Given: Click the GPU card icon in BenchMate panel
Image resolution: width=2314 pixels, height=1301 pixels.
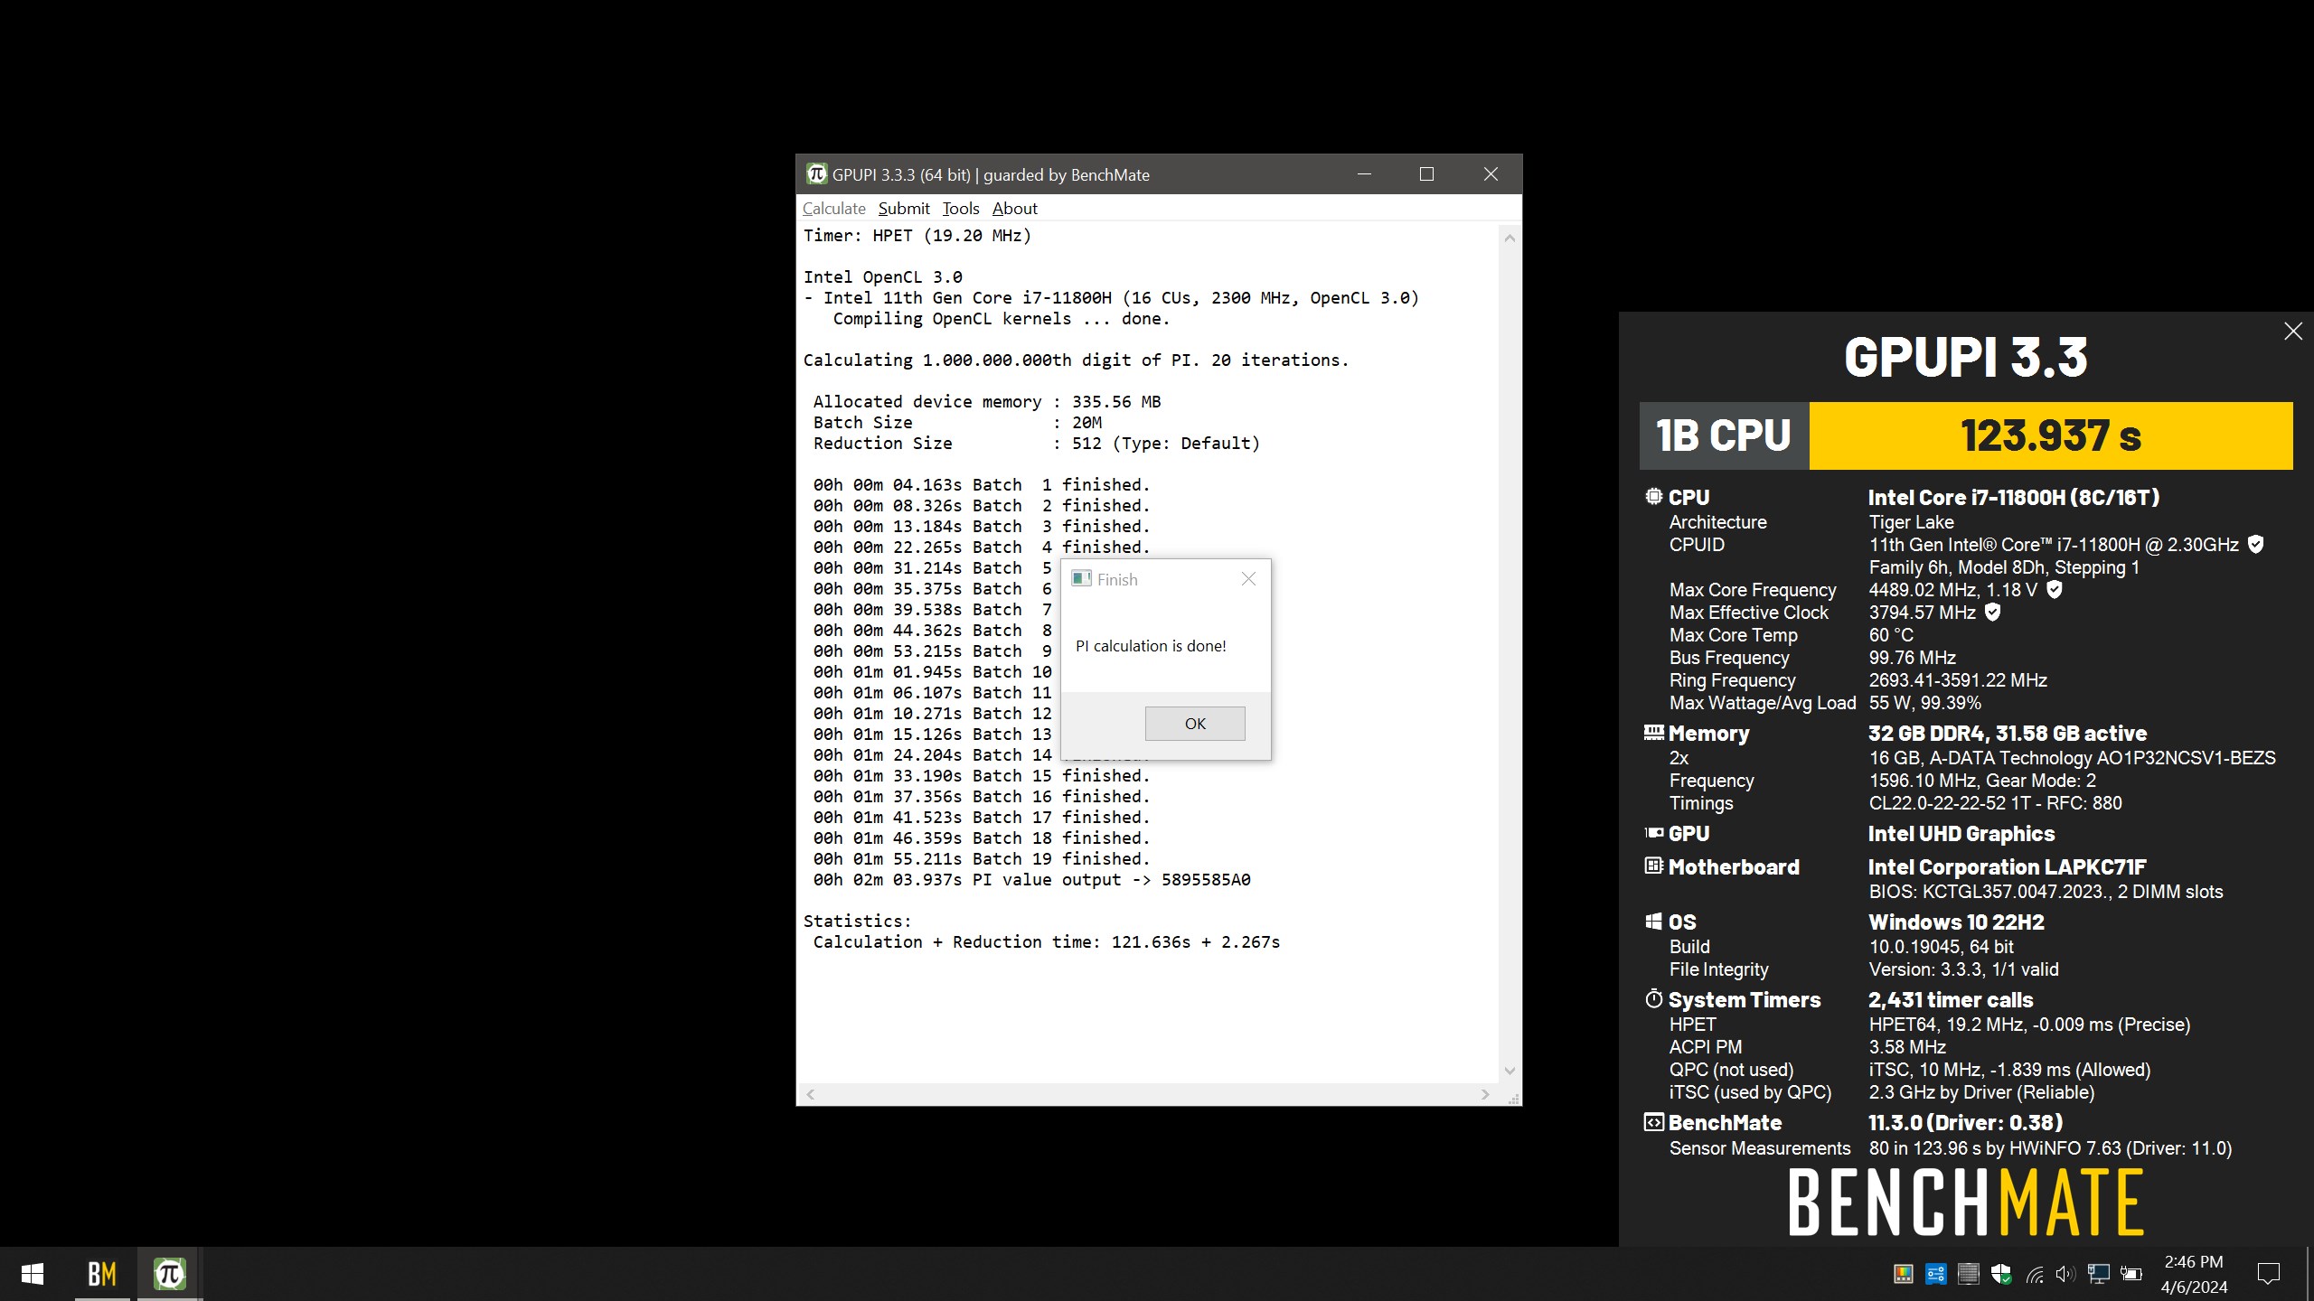Looking at the screenshot, I should (x=1653, y=833).
